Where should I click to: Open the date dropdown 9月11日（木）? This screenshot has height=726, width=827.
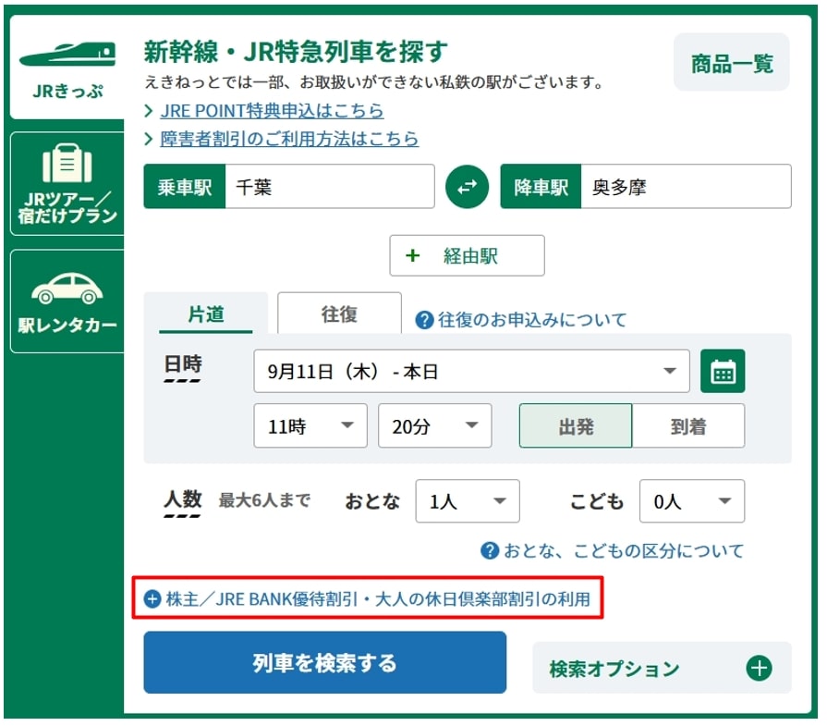click(471, 372)
